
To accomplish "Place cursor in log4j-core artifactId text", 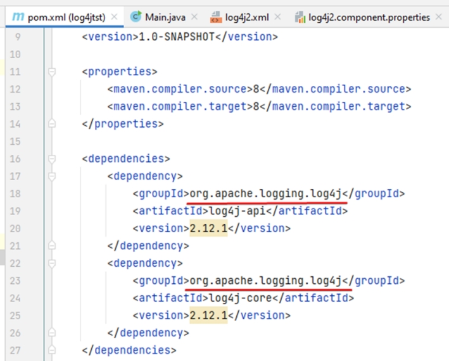I will coord(234,298).
